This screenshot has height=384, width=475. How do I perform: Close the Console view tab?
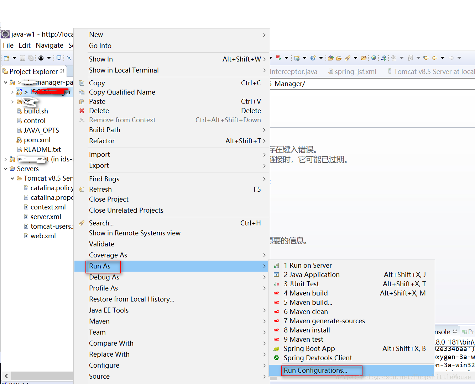coord(455,331)
